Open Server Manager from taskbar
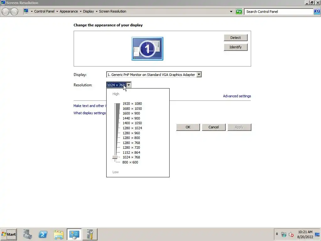This screenshot has height=241, width=321. (28, 234)
